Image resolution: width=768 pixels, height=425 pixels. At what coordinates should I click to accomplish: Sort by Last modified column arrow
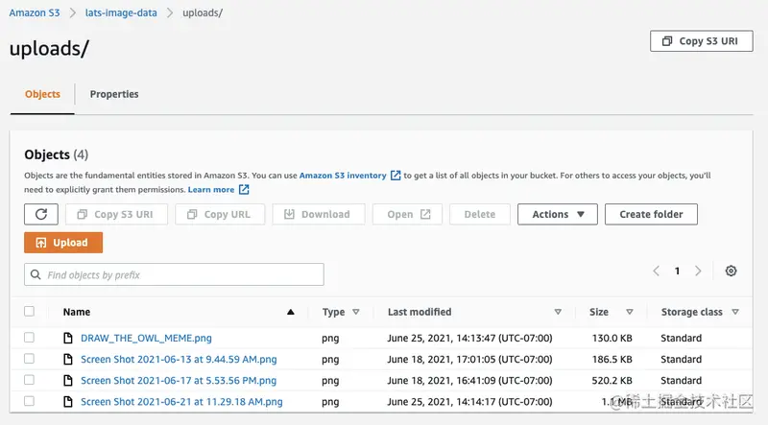click(x=558, y=312)
